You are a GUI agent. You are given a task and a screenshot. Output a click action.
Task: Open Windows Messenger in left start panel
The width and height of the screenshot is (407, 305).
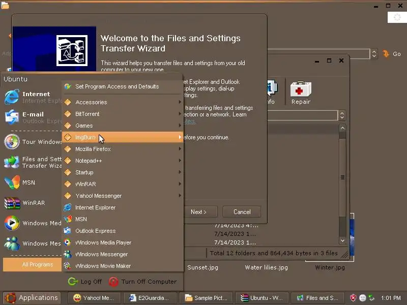point(32,243)
